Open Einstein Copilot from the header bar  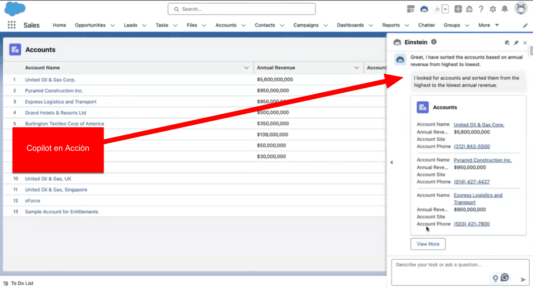point(424,9)
